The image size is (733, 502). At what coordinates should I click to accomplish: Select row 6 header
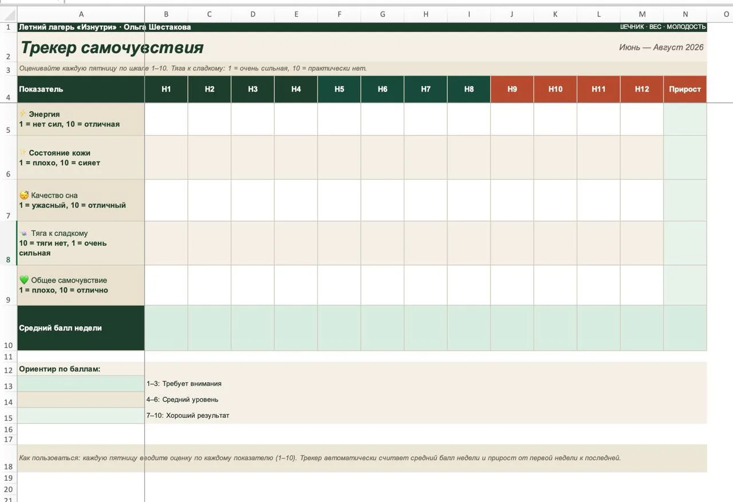8,157
